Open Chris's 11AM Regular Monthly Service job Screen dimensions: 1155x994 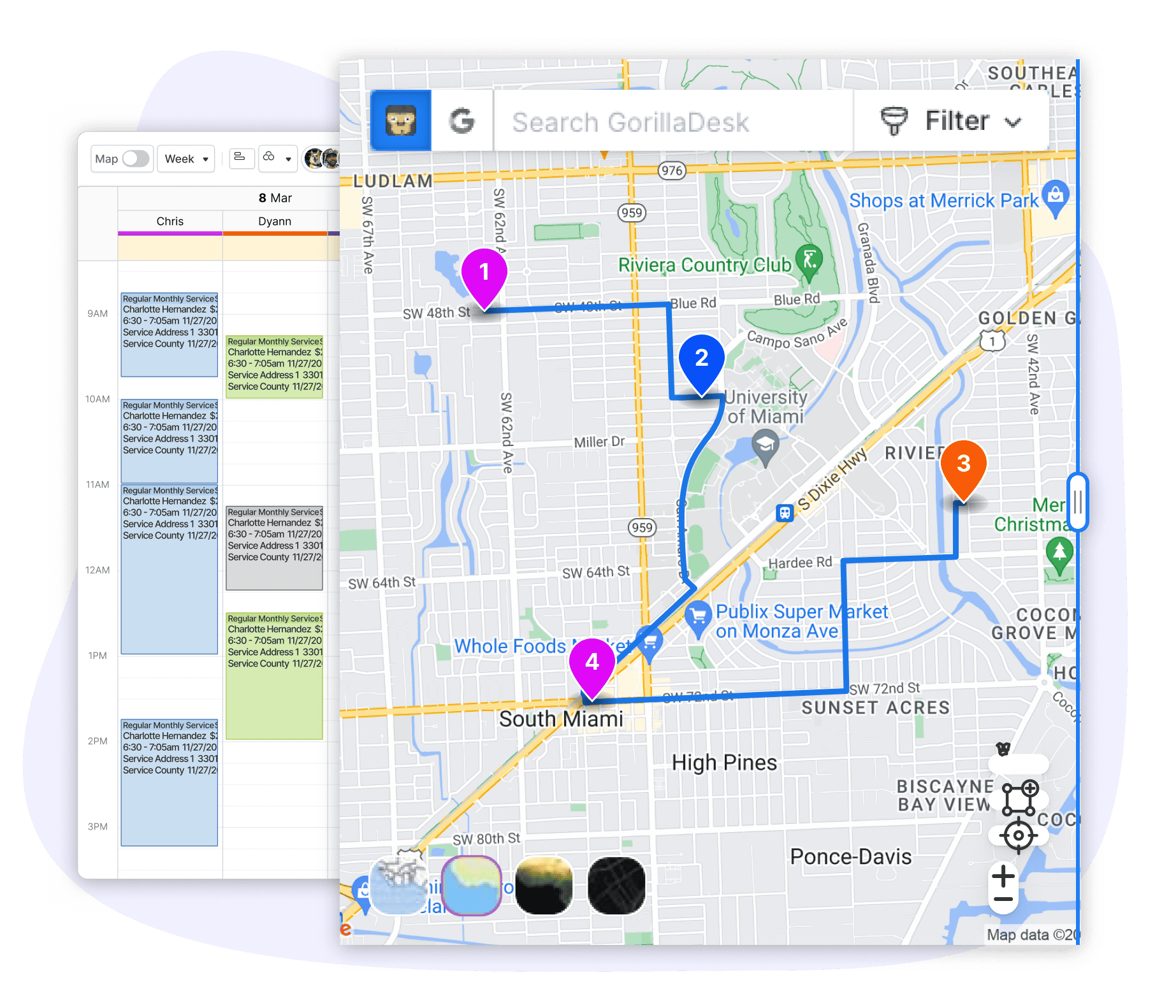pyautogui.click(x=170, y=569)
